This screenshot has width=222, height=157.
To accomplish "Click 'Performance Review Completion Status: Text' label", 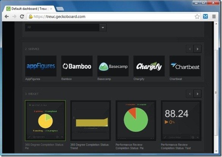I will (x=176, y=146).
